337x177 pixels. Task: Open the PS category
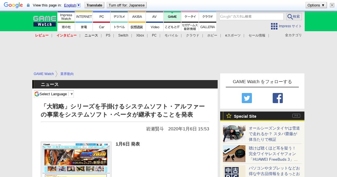(108, 35)
